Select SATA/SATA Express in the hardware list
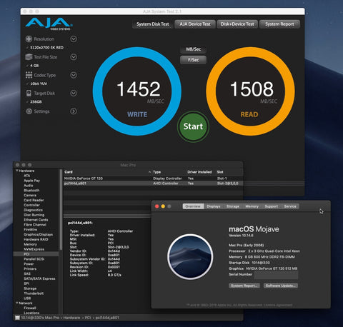343x327 pixels. coord(39,278)
